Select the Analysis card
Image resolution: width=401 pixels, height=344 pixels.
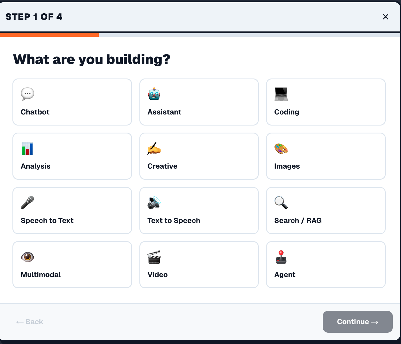pyautogui.click(x=72, y=156)
